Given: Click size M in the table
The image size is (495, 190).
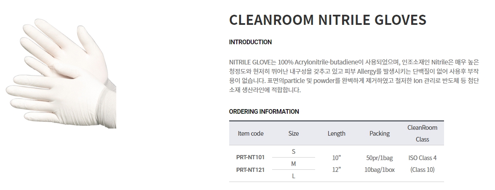Looking at the screenshot, I should pyautogui.click(x=294, y=163).
